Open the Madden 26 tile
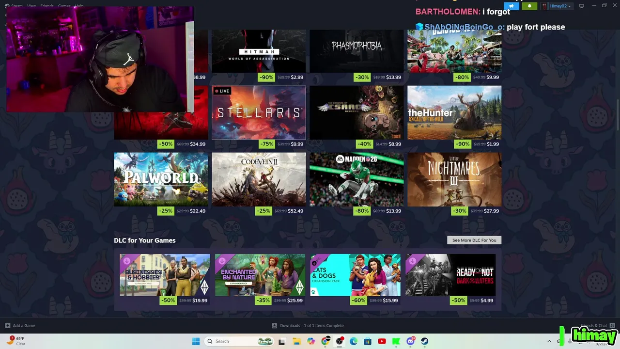Viewport: 620px width, 349px height. [x=356, y=180]
